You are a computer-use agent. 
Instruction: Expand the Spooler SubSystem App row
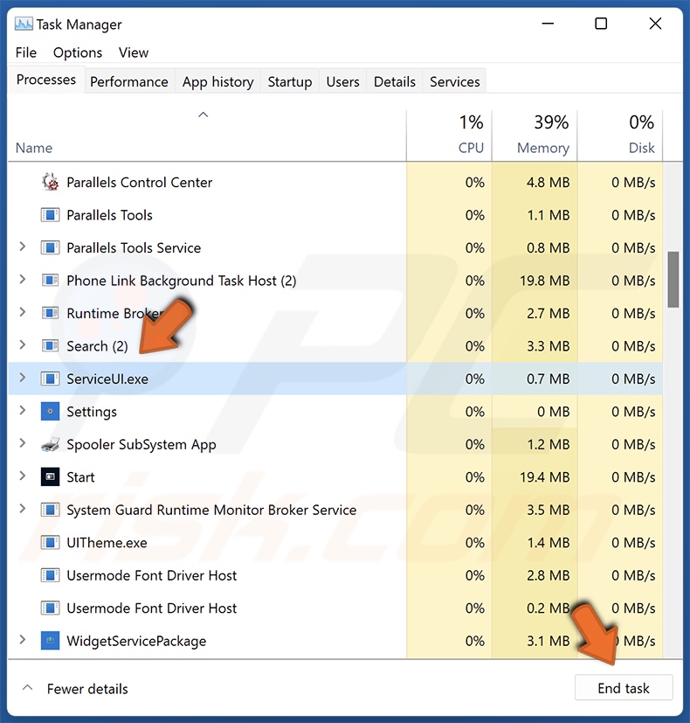tap(22, 443)
